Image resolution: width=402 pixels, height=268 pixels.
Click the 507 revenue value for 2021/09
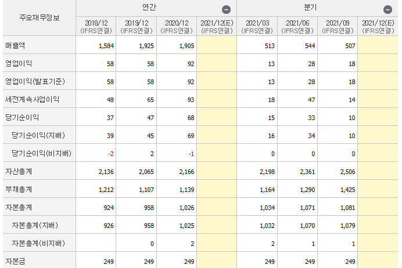point(350,46)
